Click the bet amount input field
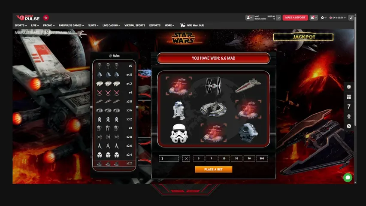The height and width of the screenshot is (206, 366). [169, 158]
